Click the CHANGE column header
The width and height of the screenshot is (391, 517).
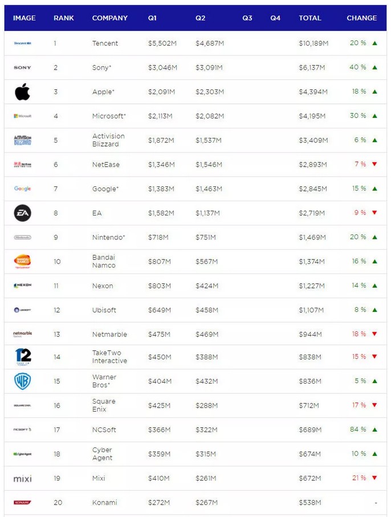click(x=361, y=18)
